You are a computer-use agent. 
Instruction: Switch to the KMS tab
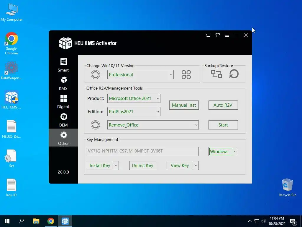(63, 83)
